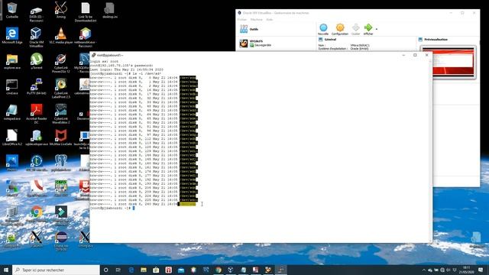Open the desktop.ini file icon

[110, 10]
